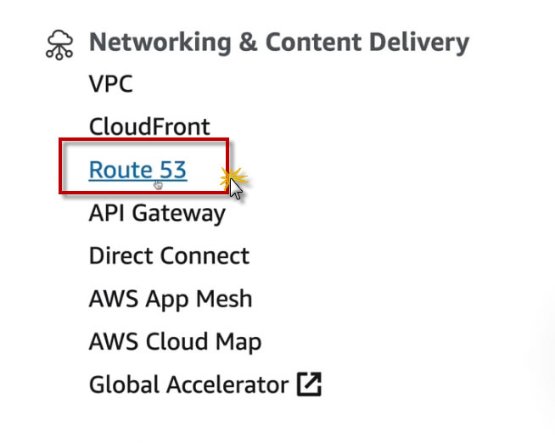This screenshot has width=555, height=443.
Task: Navigate to AWS Cloud Map
Action: click(x=175, y=342)
